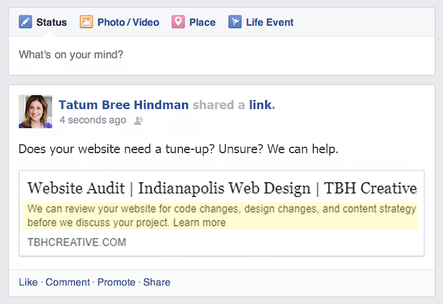This screenshot has height=304, width=443.
Task: Open Tatum Bree Hindman's profile picture
Action: (35, 111)
